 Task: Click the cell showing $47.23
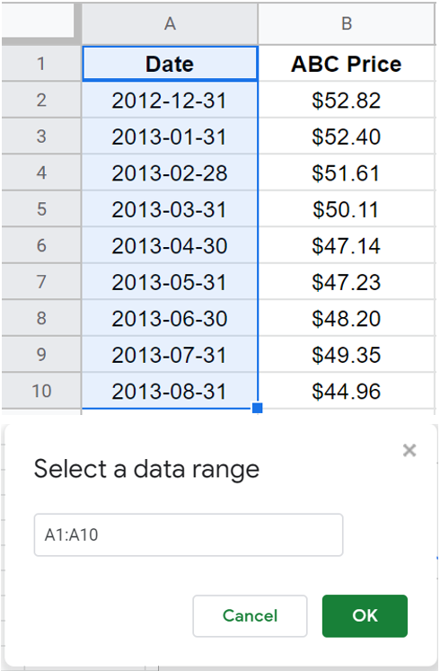347,282
